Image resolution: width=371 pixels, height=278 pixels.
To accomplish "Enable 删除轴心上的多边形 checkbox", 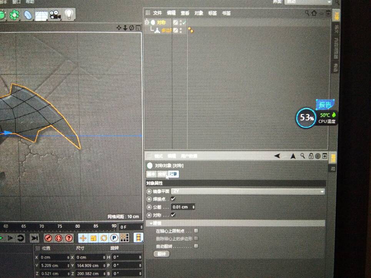I will pyautogui.click(x=196, y=238).
